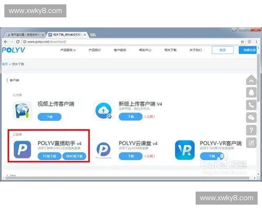Click the 新版上传客户端 V4 title

[x=140, y=104]
